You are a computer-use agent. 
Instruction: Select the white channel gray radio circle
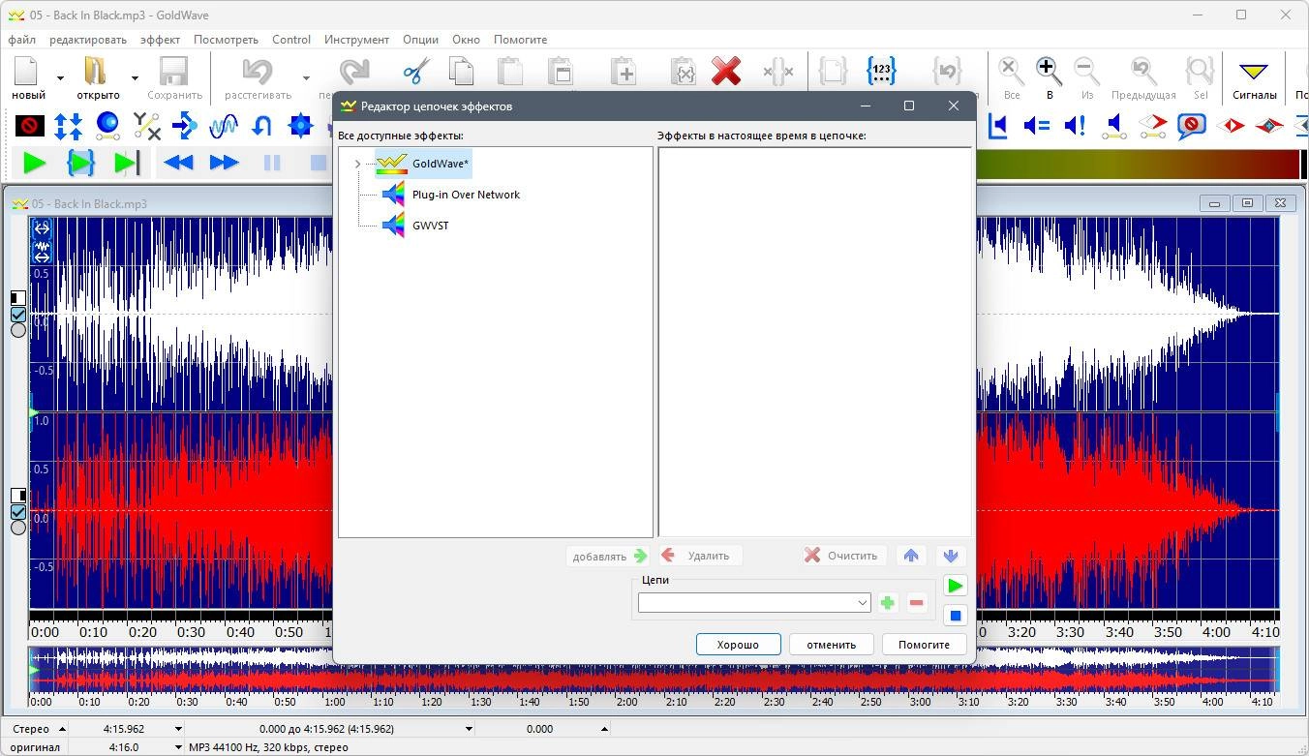point(18,330)
